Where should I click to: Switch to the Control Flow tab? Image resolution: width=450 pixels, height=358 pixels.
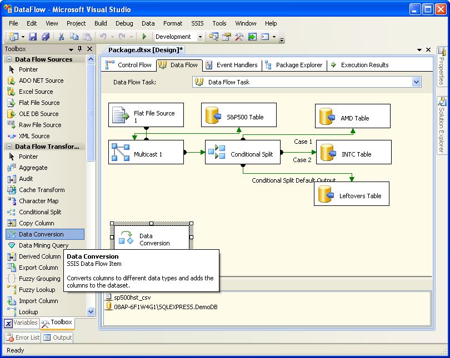point(128,65)
